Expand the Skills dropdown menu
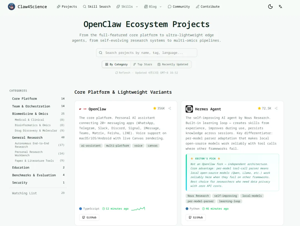 [127, 6]
